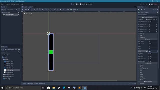160x90 pixels.
Task: Toggle distraction-free mode icon
Action: coord(135,7)
